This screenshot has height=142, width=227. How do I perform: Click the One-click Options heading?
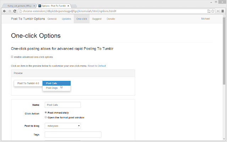(x=36, y=35)
